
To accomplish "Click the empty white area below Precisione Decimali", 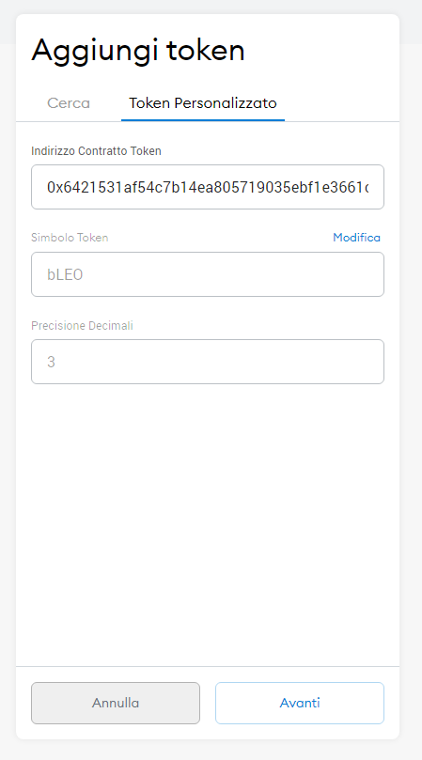I will coord(208,523).
